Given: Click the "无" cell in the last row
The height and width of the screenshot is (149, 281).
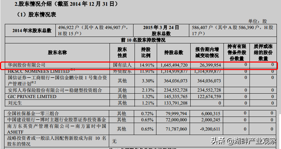Looking at the screenshot, I should tap(114, 141).
